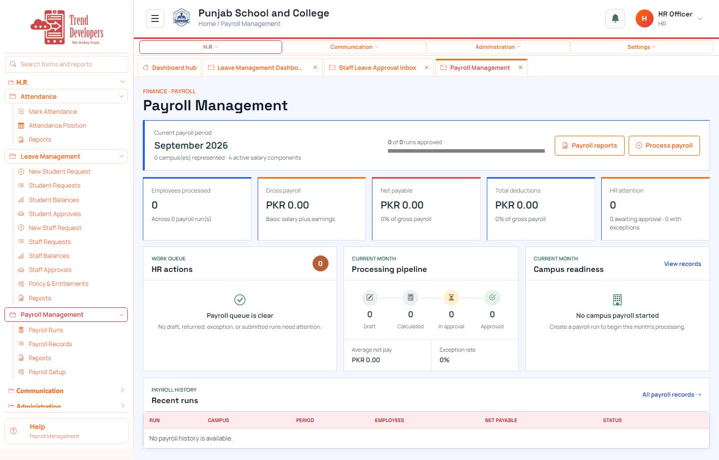
Task: Select the Payroll Management tab
Action: tap(480, 68)
